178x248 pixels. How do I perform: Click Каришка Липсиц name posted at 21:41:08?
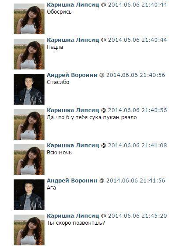(73, 146)
